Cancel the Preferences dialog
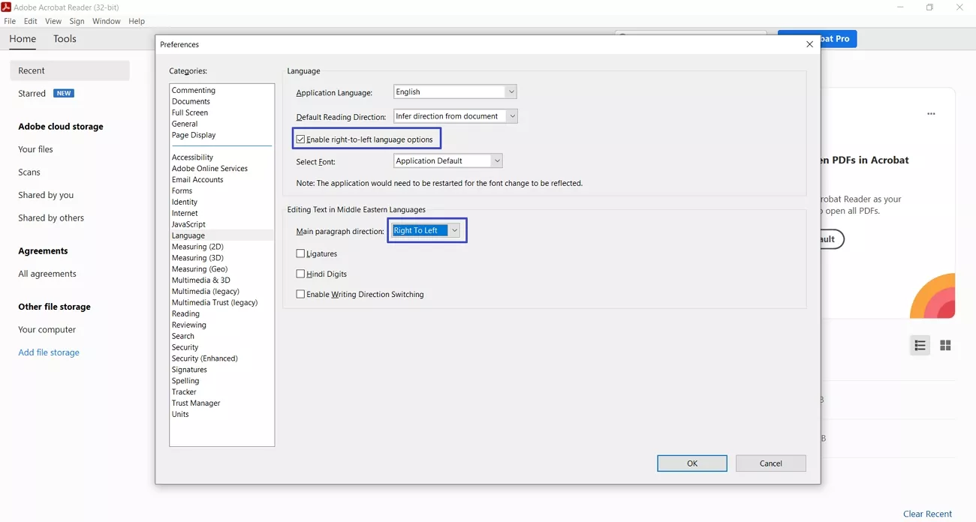 770,463
